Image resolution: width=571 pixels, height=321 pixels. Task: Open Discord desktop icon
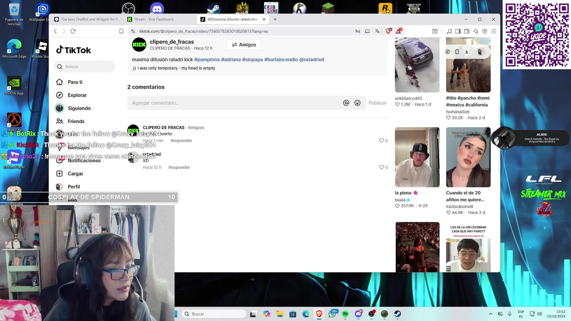(x=157, y=8)
